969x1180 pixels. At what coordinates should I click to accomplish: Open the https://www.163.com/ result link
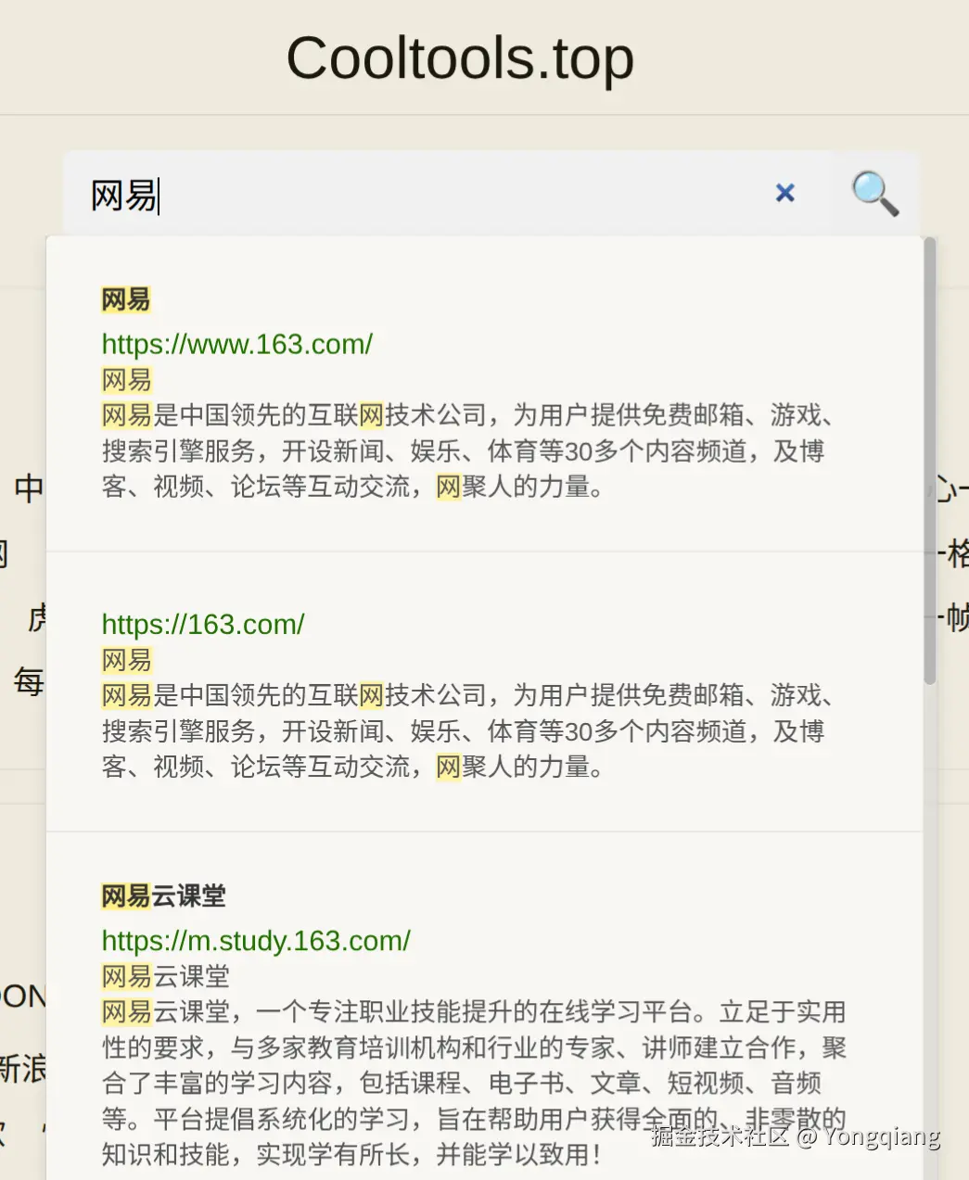(237, 344)
